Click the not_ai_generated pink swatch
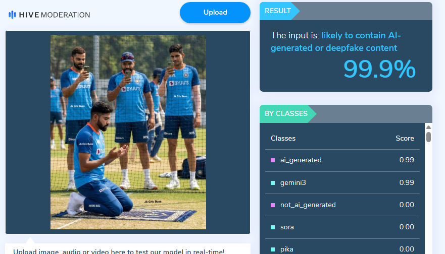Screen dimensions: 445x254 pos(273,205)
